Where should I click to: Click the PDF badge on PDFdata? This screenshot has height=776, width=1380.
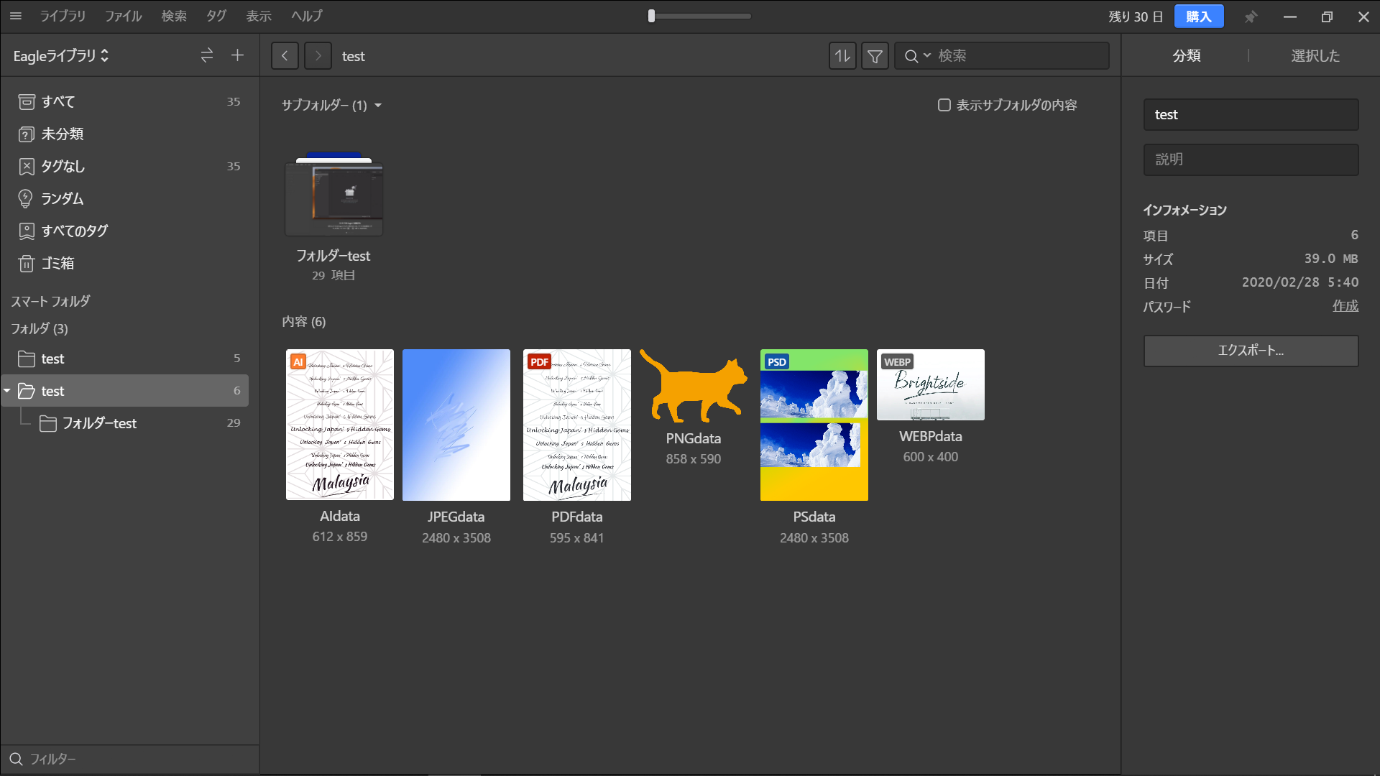coord(540,362)
